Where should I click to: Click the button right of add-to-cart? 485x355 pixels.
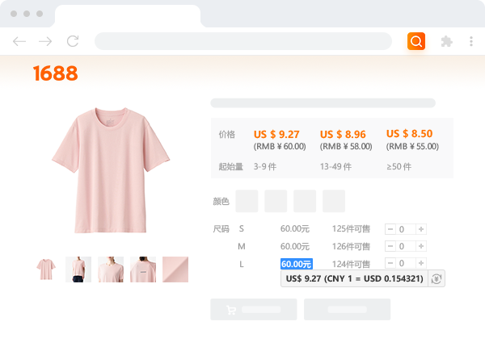click(347, 309)
